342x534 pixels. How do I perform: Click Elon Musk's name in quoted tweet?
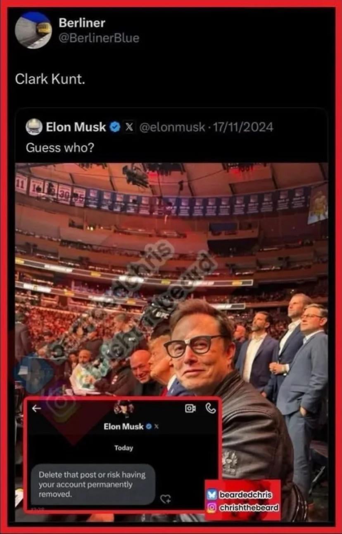pyautogui.click(x=76, y=127)
